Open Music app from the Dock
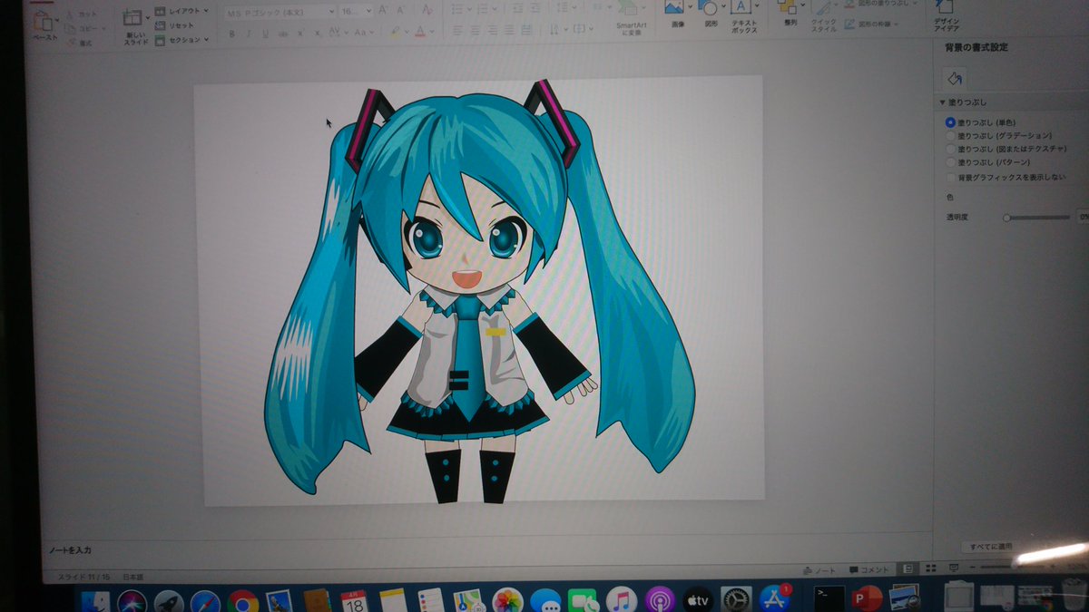Image resolution: width=1089 pixels, height=612 pixels. [622, 600]
